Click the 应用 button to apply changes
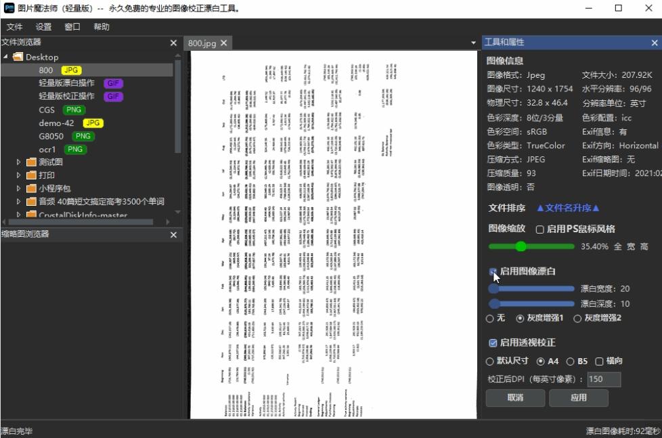Image resolution: width=662 pixels, height=438 pixels. [579, 398]
